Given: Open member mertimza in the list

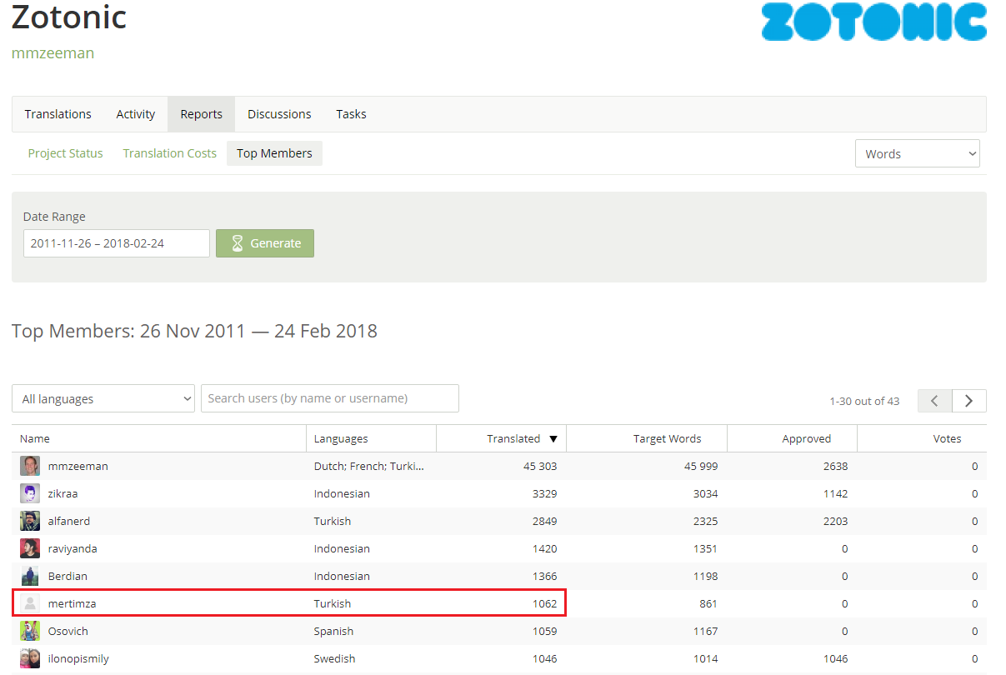Looking at the screenshot, I should pyautogui.click(x=71, y=603).
